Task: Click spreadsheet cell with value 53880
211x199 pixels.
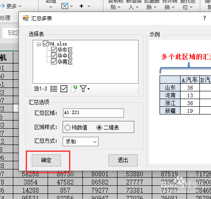Action: 135,174
